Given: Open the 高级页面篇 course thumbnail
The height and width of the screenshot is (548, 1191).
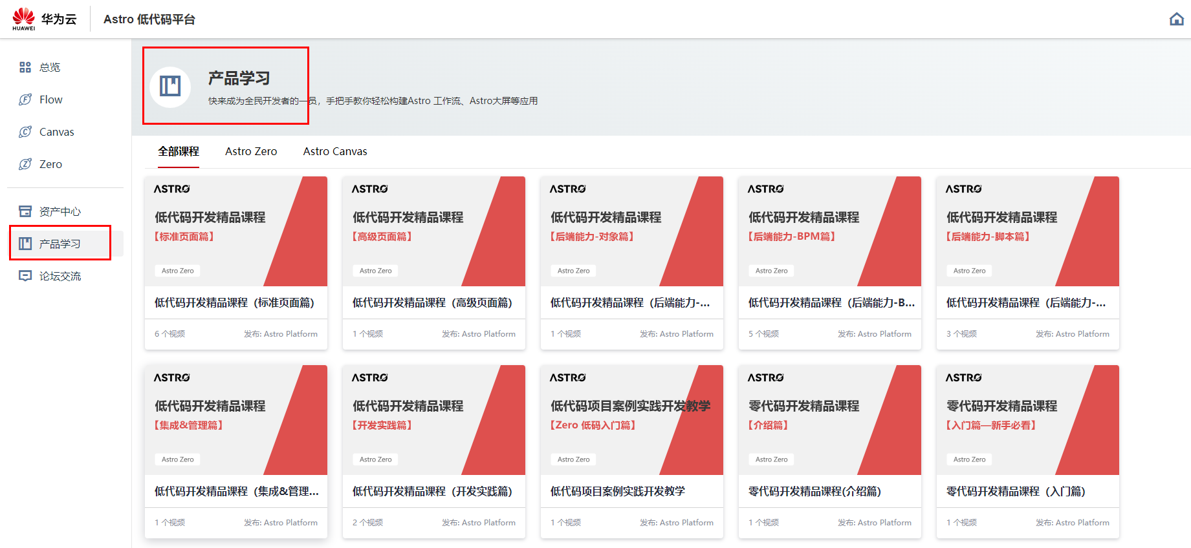Looking at the screenshot, I should coord(434,231).
